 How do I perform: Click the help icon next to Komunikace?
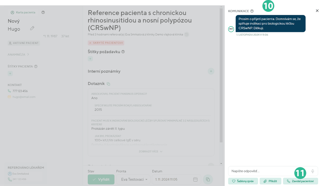click(x=252, y=11)
